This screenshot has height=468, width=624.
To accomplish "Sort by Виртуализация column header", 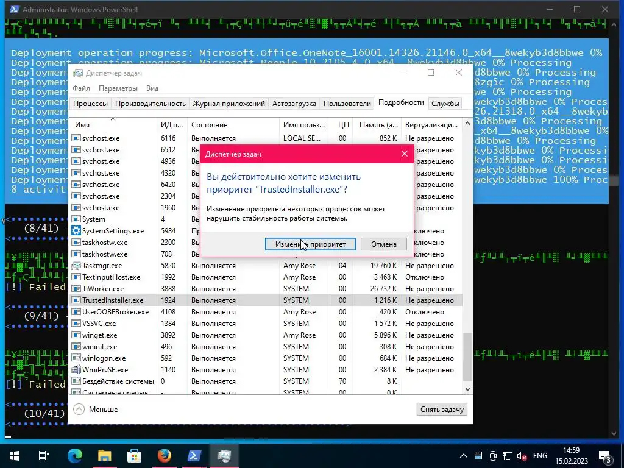I will (x=431, y=124).
